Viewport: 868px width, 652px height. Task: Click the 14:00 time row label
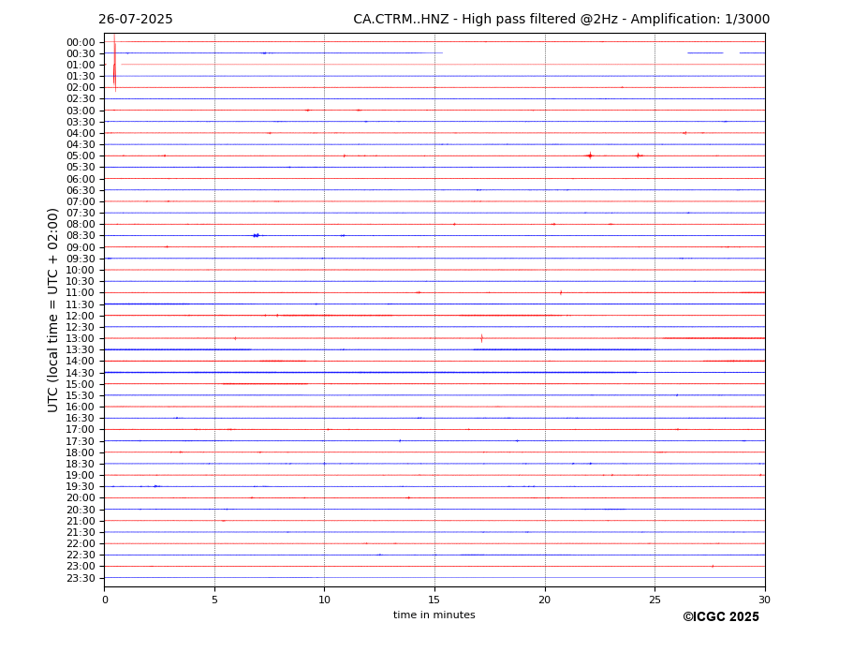[x=81, y=362]
